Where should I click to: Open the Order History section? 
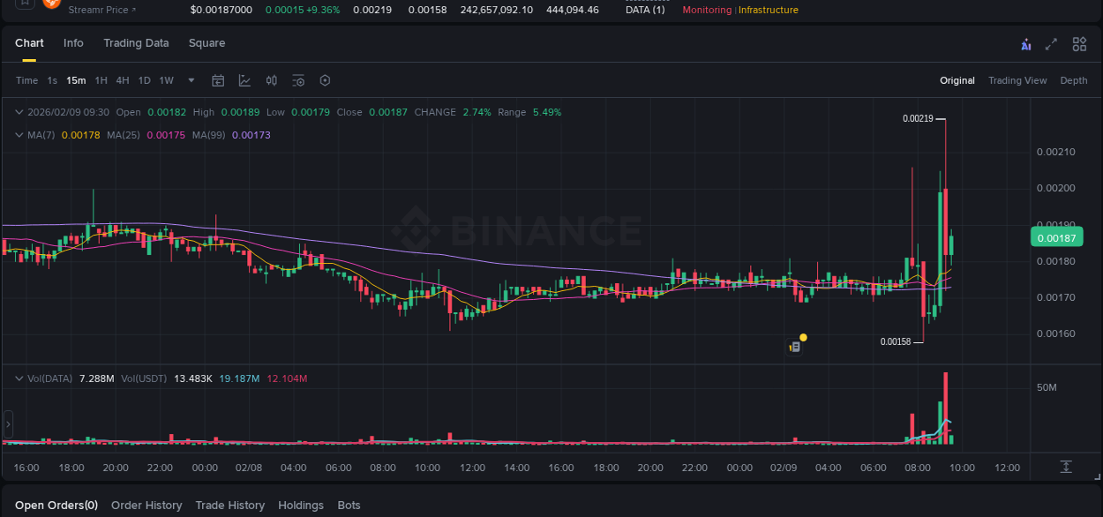[146, 505]
